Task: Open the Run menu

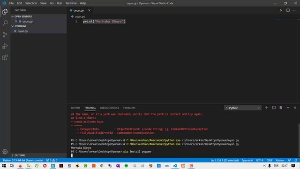Action: point(60,3)
